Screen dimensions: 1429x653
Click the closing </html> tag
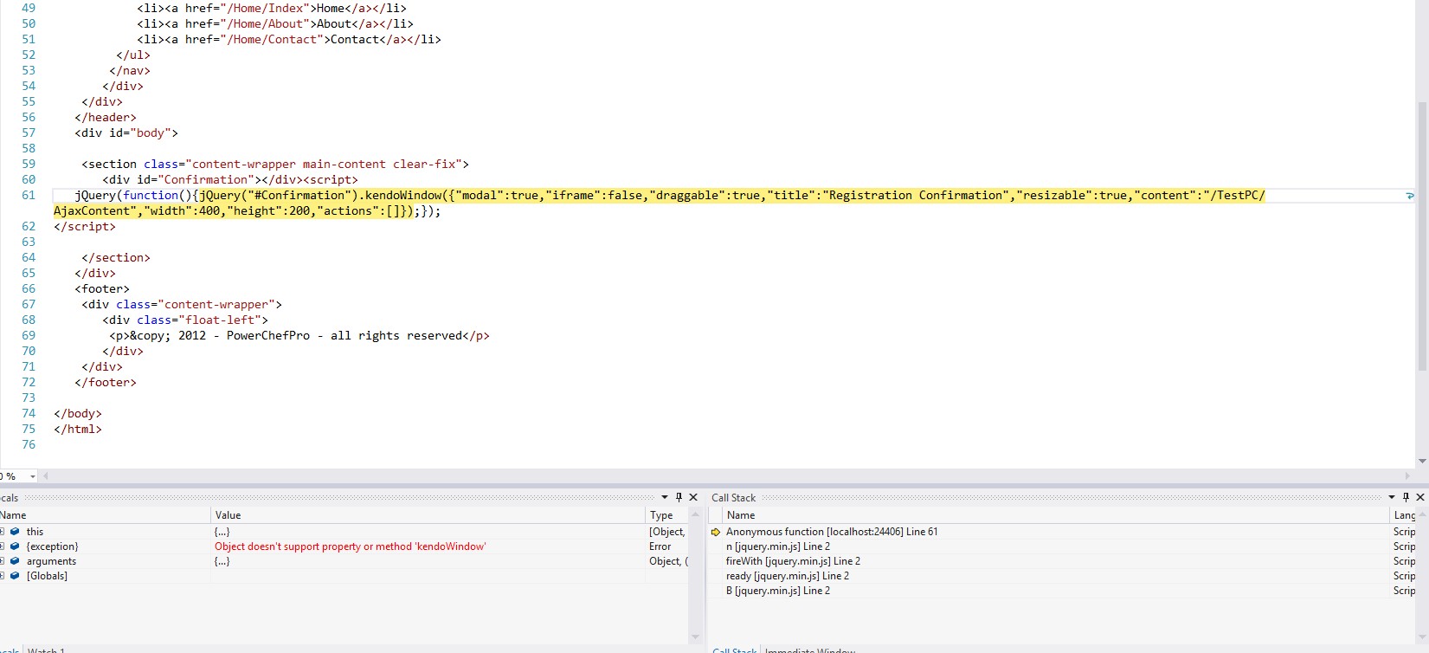point(78,430)
